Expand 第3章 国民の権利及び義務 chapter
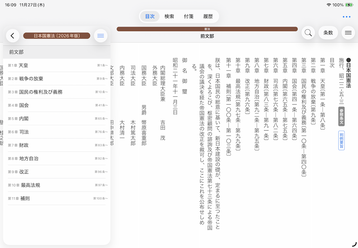This screenshot has height=248, width=358. coord(57,92)
